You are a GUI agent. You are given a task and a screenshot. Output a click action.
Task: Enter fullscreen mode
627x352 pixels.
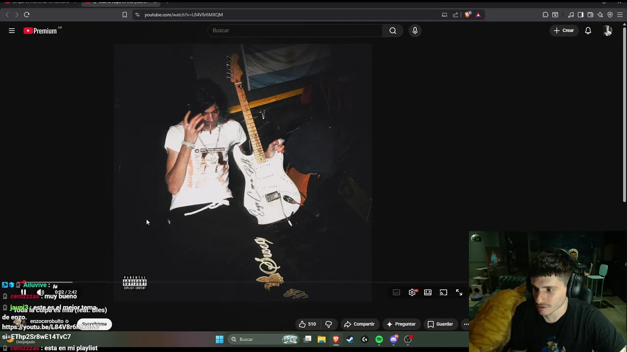click(459, 292)
